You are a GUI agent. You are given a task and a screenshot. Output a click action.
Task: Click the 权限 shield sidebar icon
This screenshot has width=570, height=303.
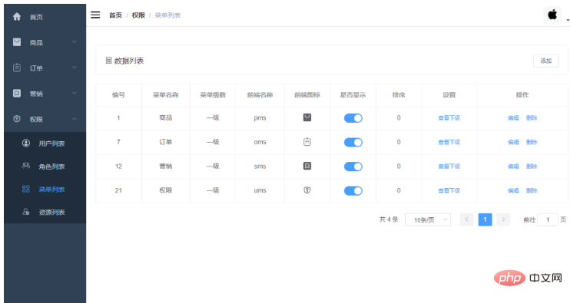click(17, 119)
